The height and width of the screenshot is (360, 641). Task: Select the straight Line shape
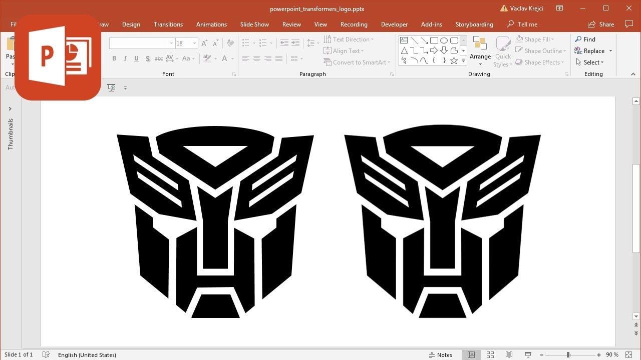click(414, 40)
